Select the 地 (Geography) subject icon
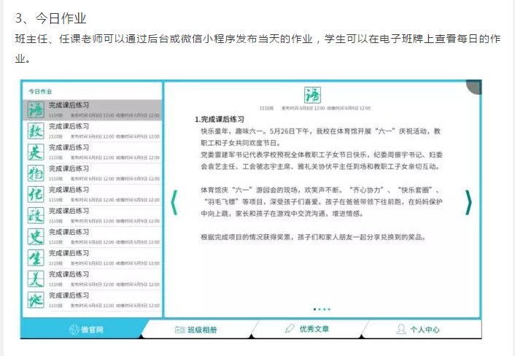 [x=35, y=301]
